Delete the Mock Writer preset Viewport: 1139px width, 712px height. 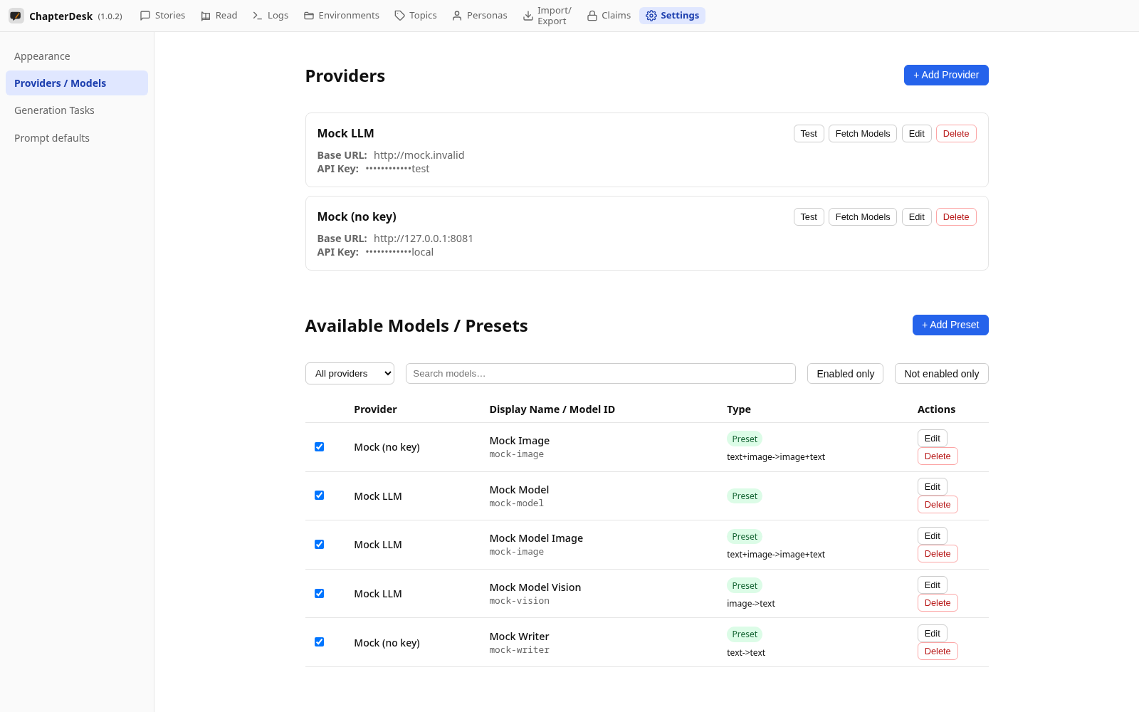click(938, 651)
